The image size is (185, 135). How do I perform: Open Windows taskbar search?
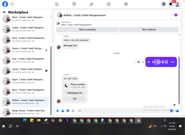click(10, 126)
